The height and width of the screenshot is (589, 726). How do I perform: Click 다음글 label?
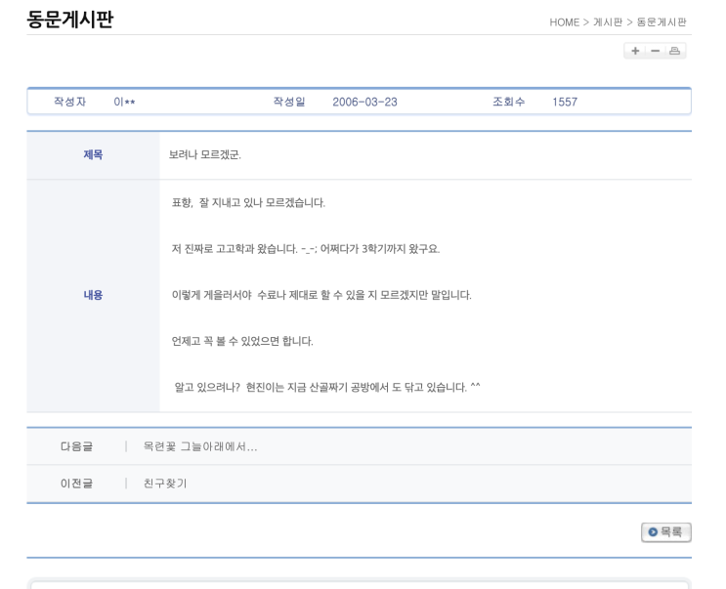point(76,446)
